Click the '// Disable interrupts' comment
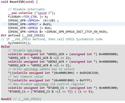 26,9
